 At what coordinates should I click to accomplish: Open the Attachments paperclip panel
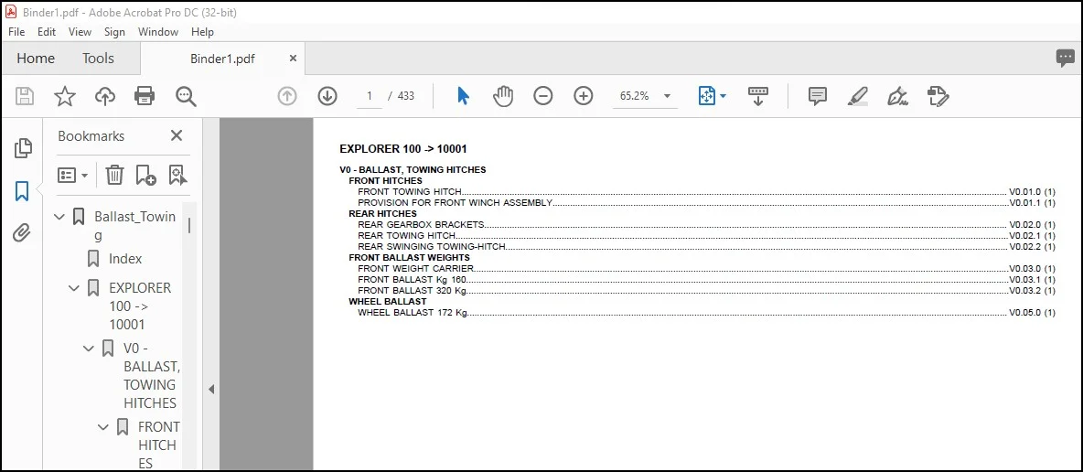click(x=22, y=233)
